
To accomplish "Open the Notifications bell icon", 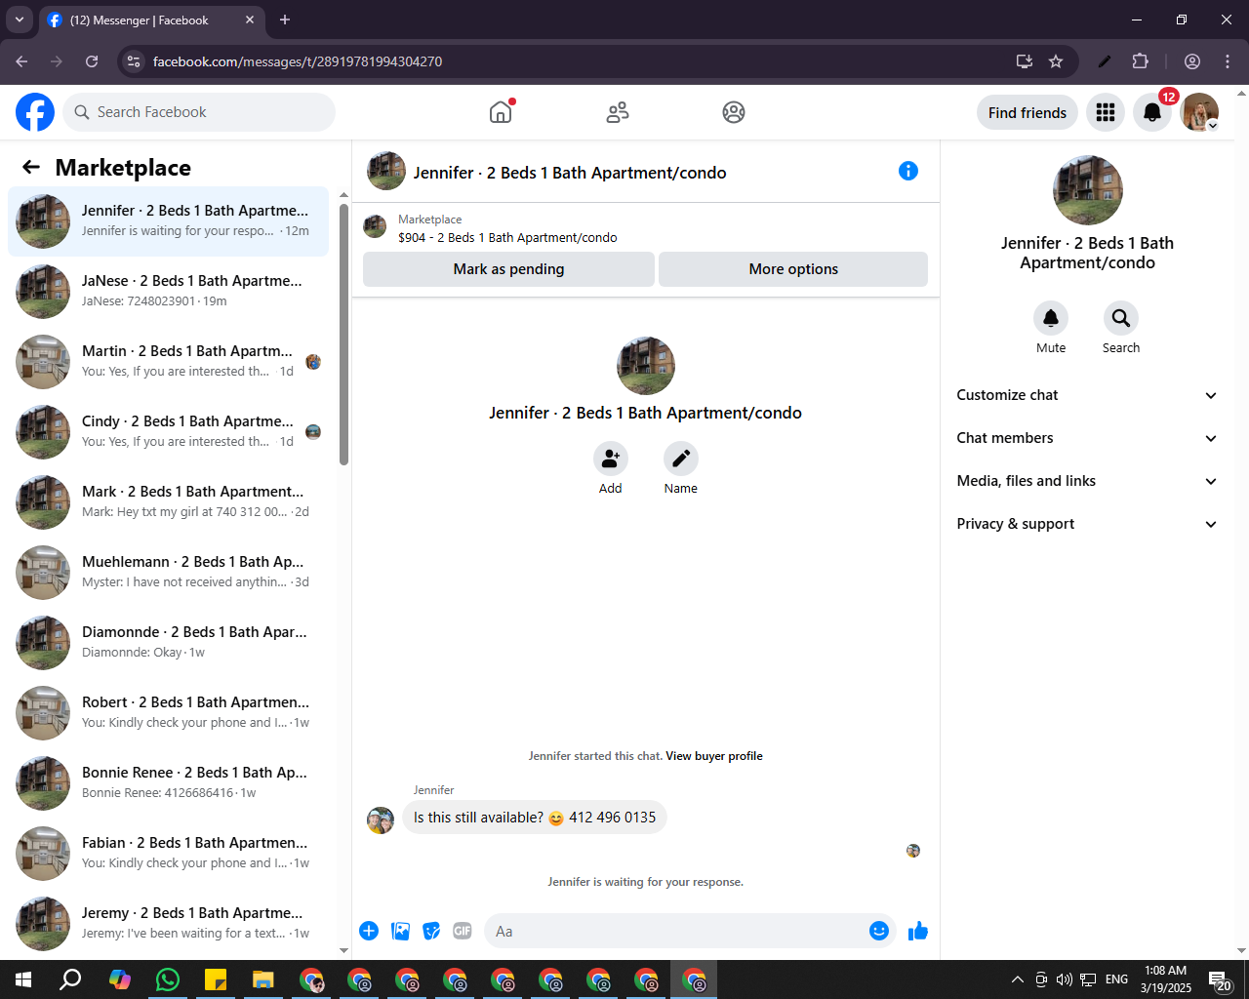I will (1152, 112).
